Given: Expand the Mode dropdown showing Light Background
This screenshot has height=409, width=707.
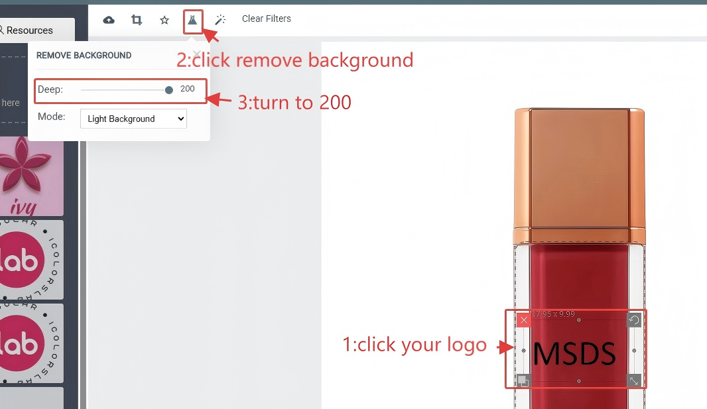Looking at the screenshot, I should click(x=133, y=119).
